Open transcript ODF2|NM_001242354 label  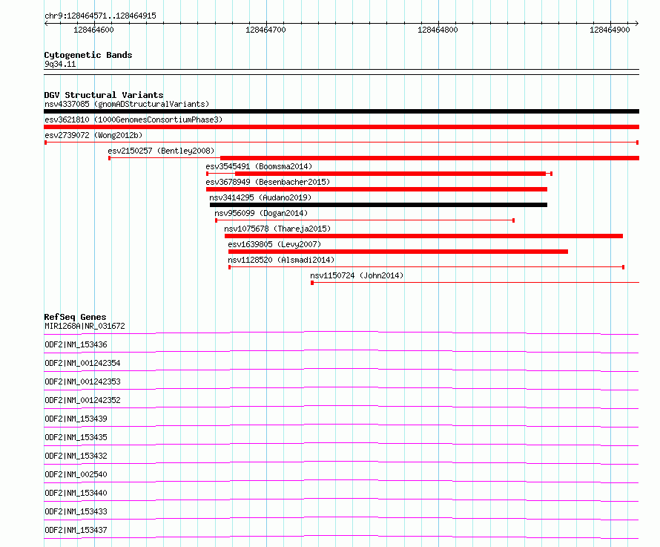click(82, 363)
